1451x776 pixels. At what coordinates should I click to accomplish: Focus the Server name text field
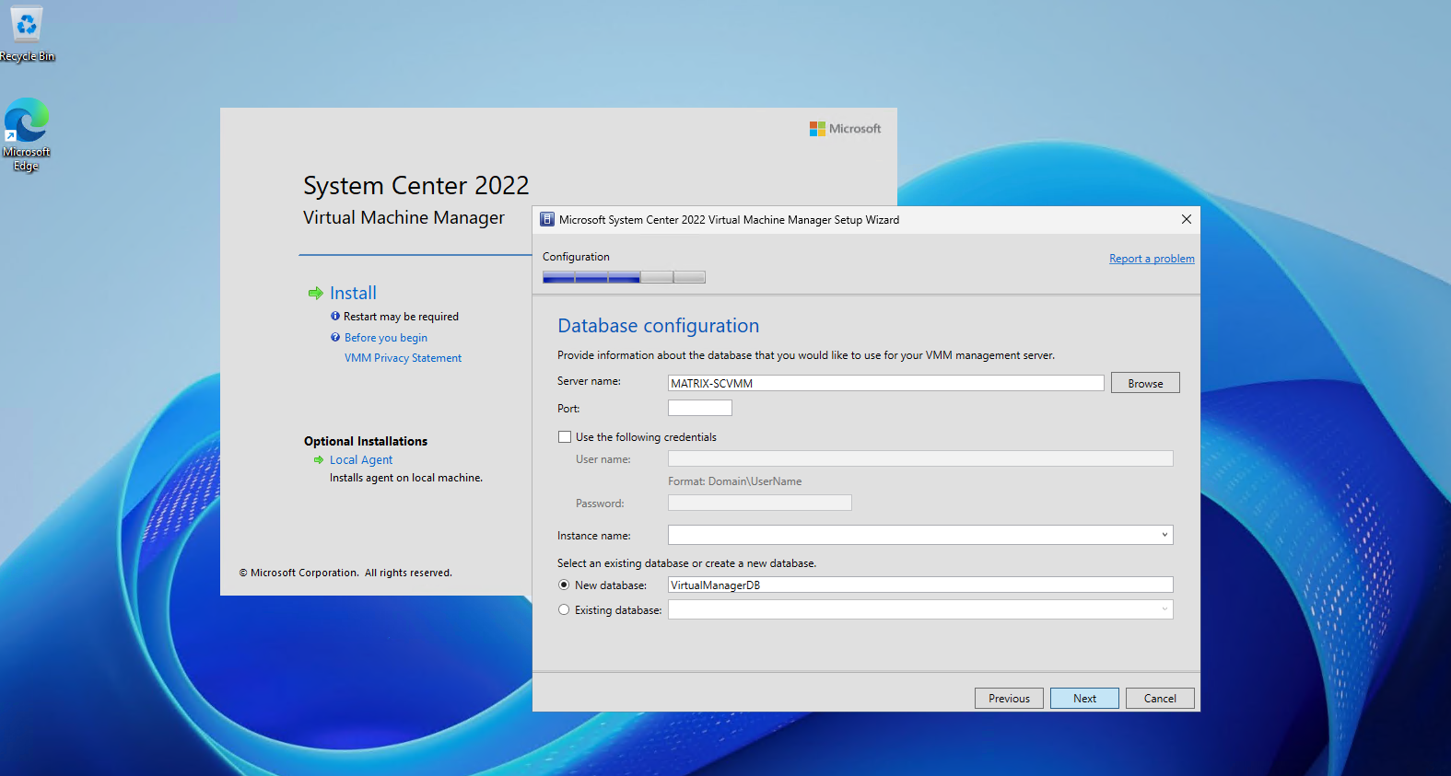coord(885,383)
